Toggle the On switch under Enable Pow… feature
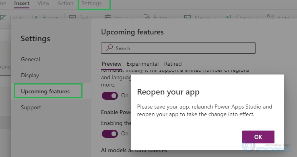 (x=110, y=134)
